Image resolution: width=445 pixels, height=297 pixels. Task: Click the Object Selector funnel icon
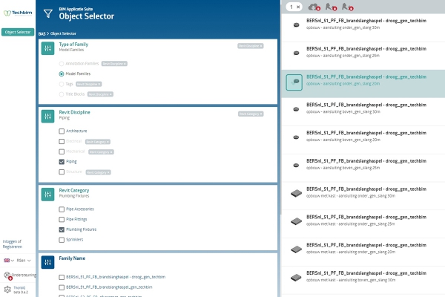coord(48,13)
